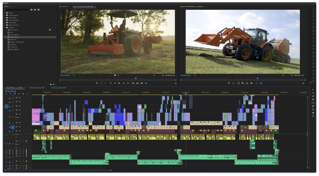Hide track V6 output with eye icon
This screenshot has width=319, height=176.
click(x=19, y=106)
